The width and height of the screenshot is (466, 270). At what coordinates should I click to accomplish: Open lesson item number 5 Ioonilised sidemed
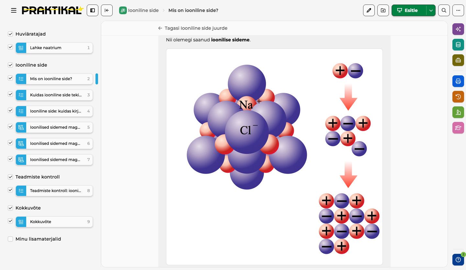pos(54,127)
